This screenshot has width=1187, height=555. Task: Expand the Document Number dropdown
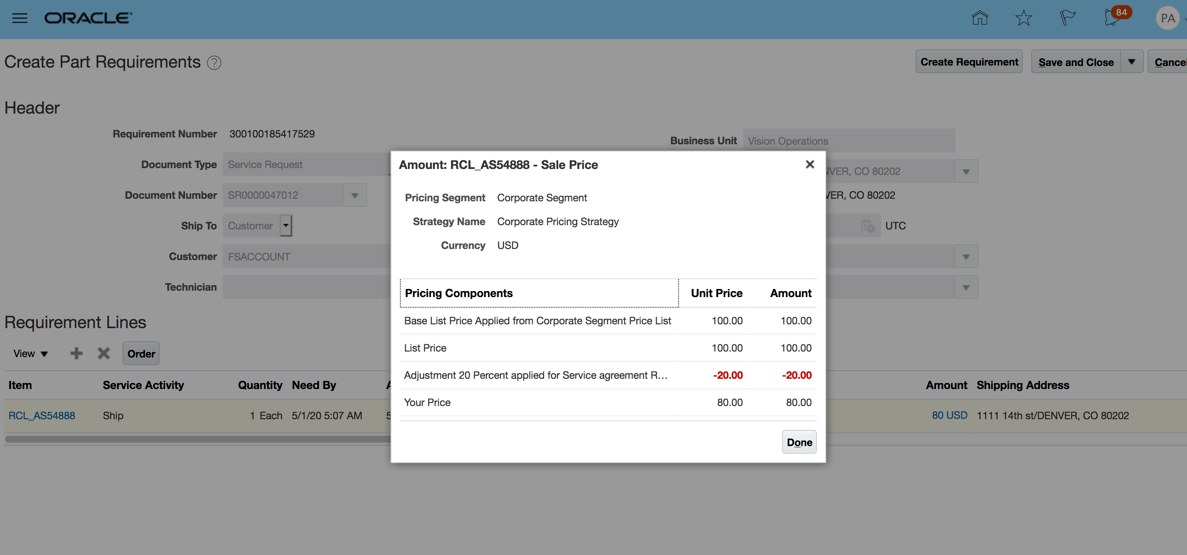point(355,195)
